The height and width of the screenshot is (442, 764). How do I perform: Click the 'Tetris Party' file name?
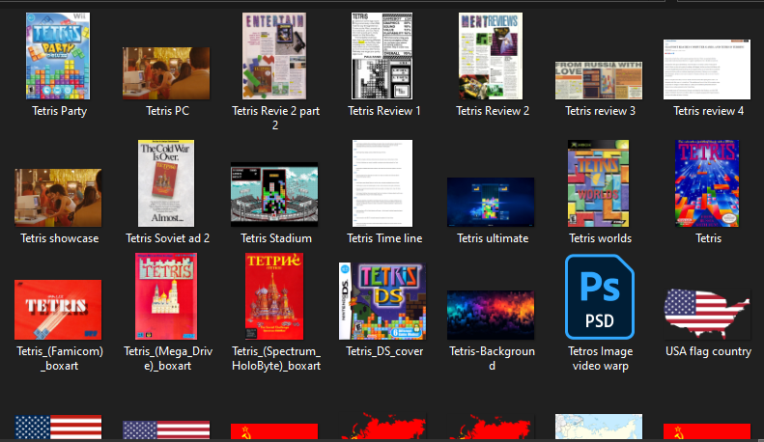coord(60,111)
